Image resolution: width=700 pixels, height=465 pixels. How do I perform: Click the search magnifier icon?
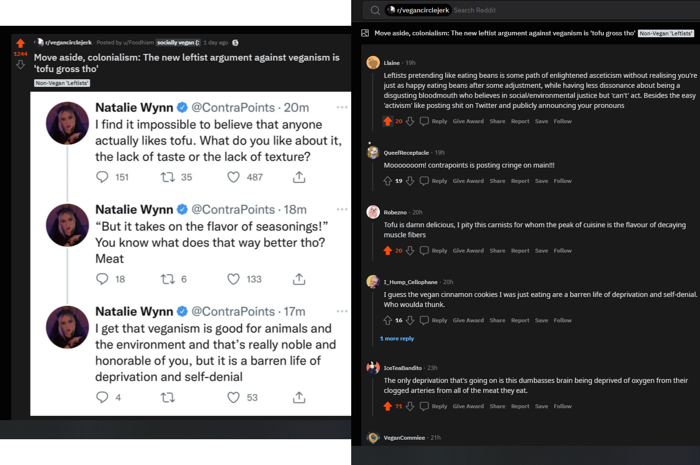376,10
